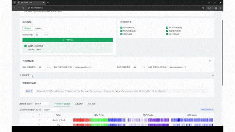235x132 pixels.
Task: Click the <|begin_of_text|> token cell
Action: point(59,120)
